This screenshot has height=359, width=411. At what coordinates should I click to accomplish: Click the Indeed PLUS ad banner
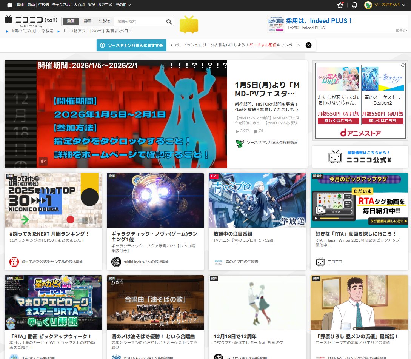click(x=337, y=24)
